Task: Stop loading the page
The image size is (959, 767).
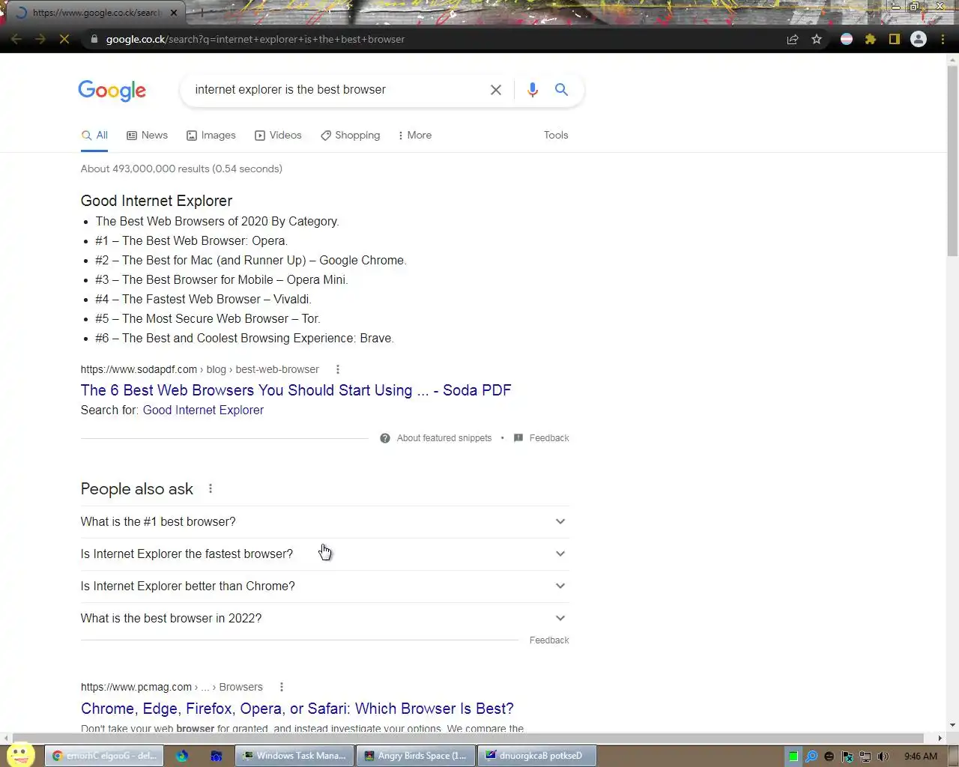Action: point(64,39)
